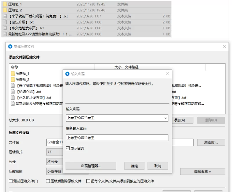
Task: Select 压缩包_1 name in the add-files list
Action: pos(22,73)
